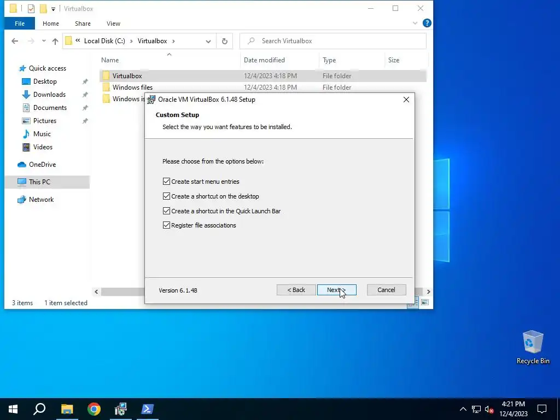The height and width of the screenshot is (420, 560).
Task: Uncheck Create a shortcut on the desktop
Action: tap(166, 196)
